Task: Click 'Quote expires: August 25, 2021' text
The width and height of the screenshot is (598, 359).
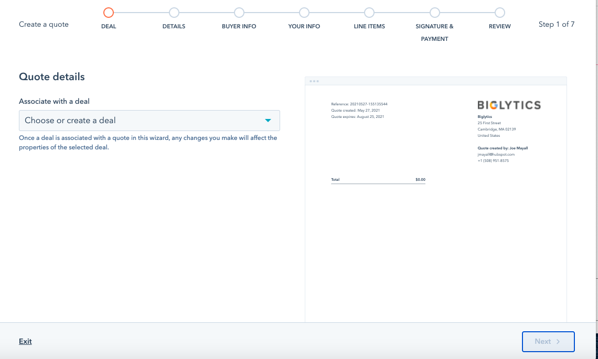Action: tap(358, 117)
